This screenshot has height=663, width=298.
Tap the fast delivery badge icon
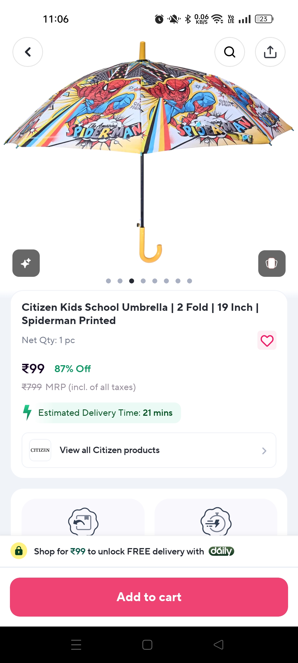pyautogui.click(x=216, y=522)
